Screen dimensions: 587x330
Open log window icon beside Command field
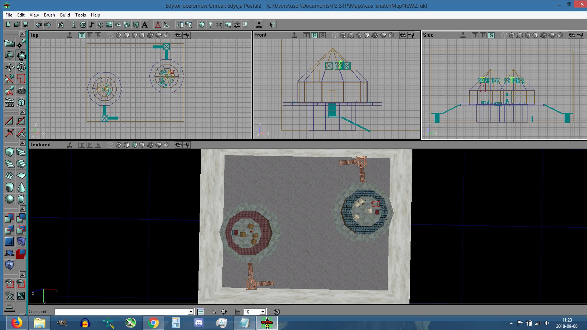(x=201, y=312)
